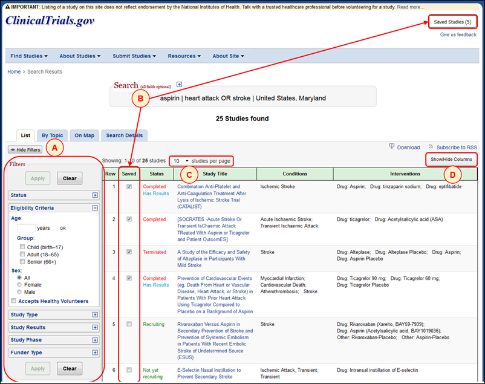485x384 pixels.
Task: Click the warning icon beside IMPORTANT notice
Action: pos(7,7)
